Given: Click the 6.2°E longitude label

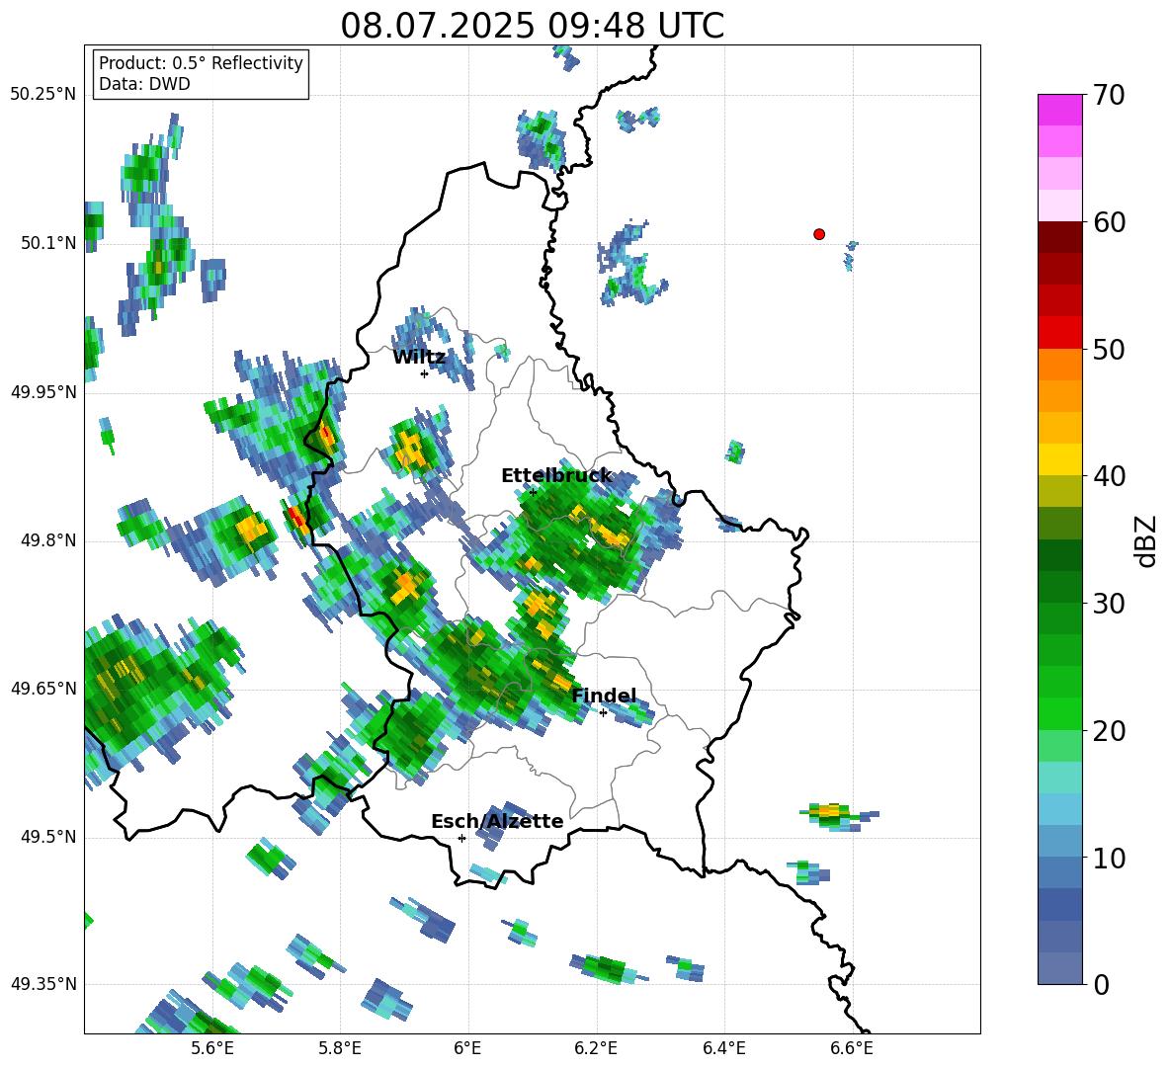Looking at the screenshot, I should (596, 1048).
